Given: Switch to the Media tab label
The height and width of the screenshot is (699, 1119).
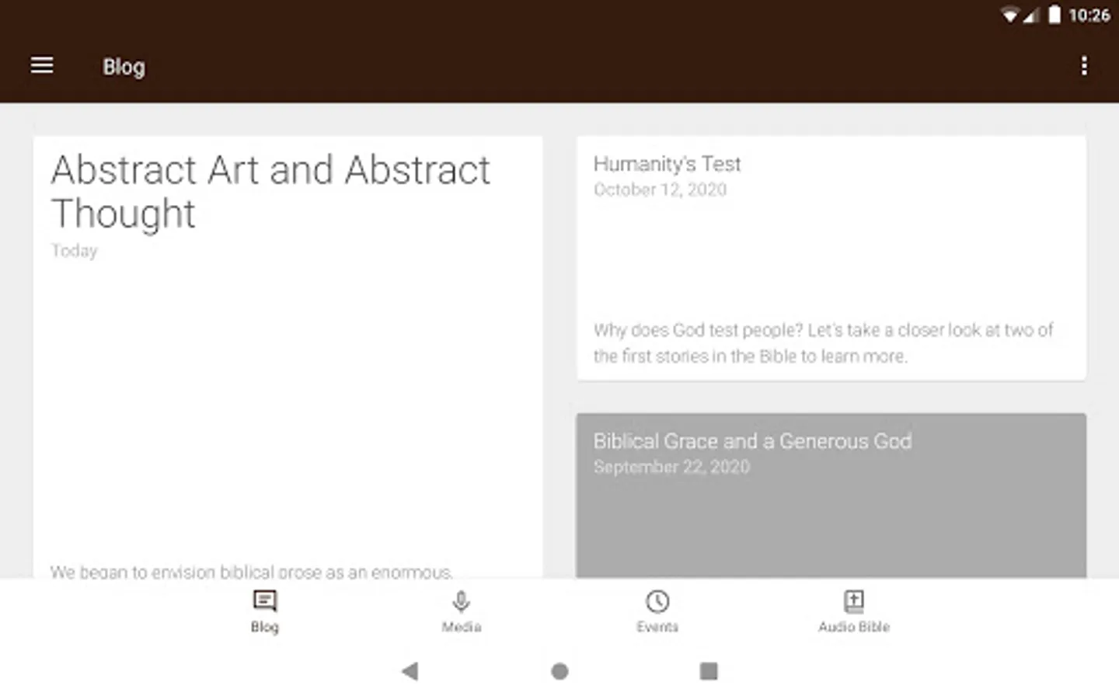Looking at the screenshot, I should [x=461, y=627].
